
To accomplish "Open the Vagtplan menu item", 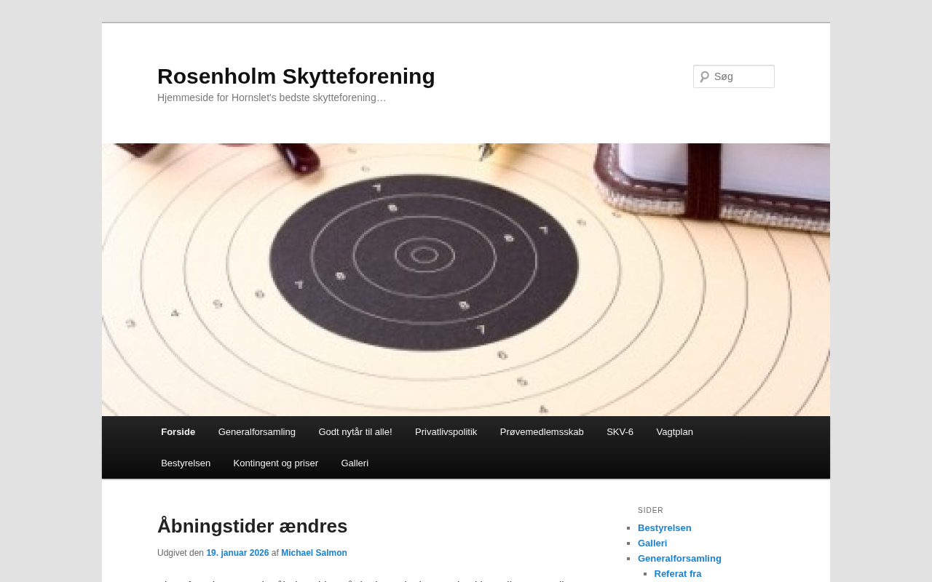I will pos(674,432).
